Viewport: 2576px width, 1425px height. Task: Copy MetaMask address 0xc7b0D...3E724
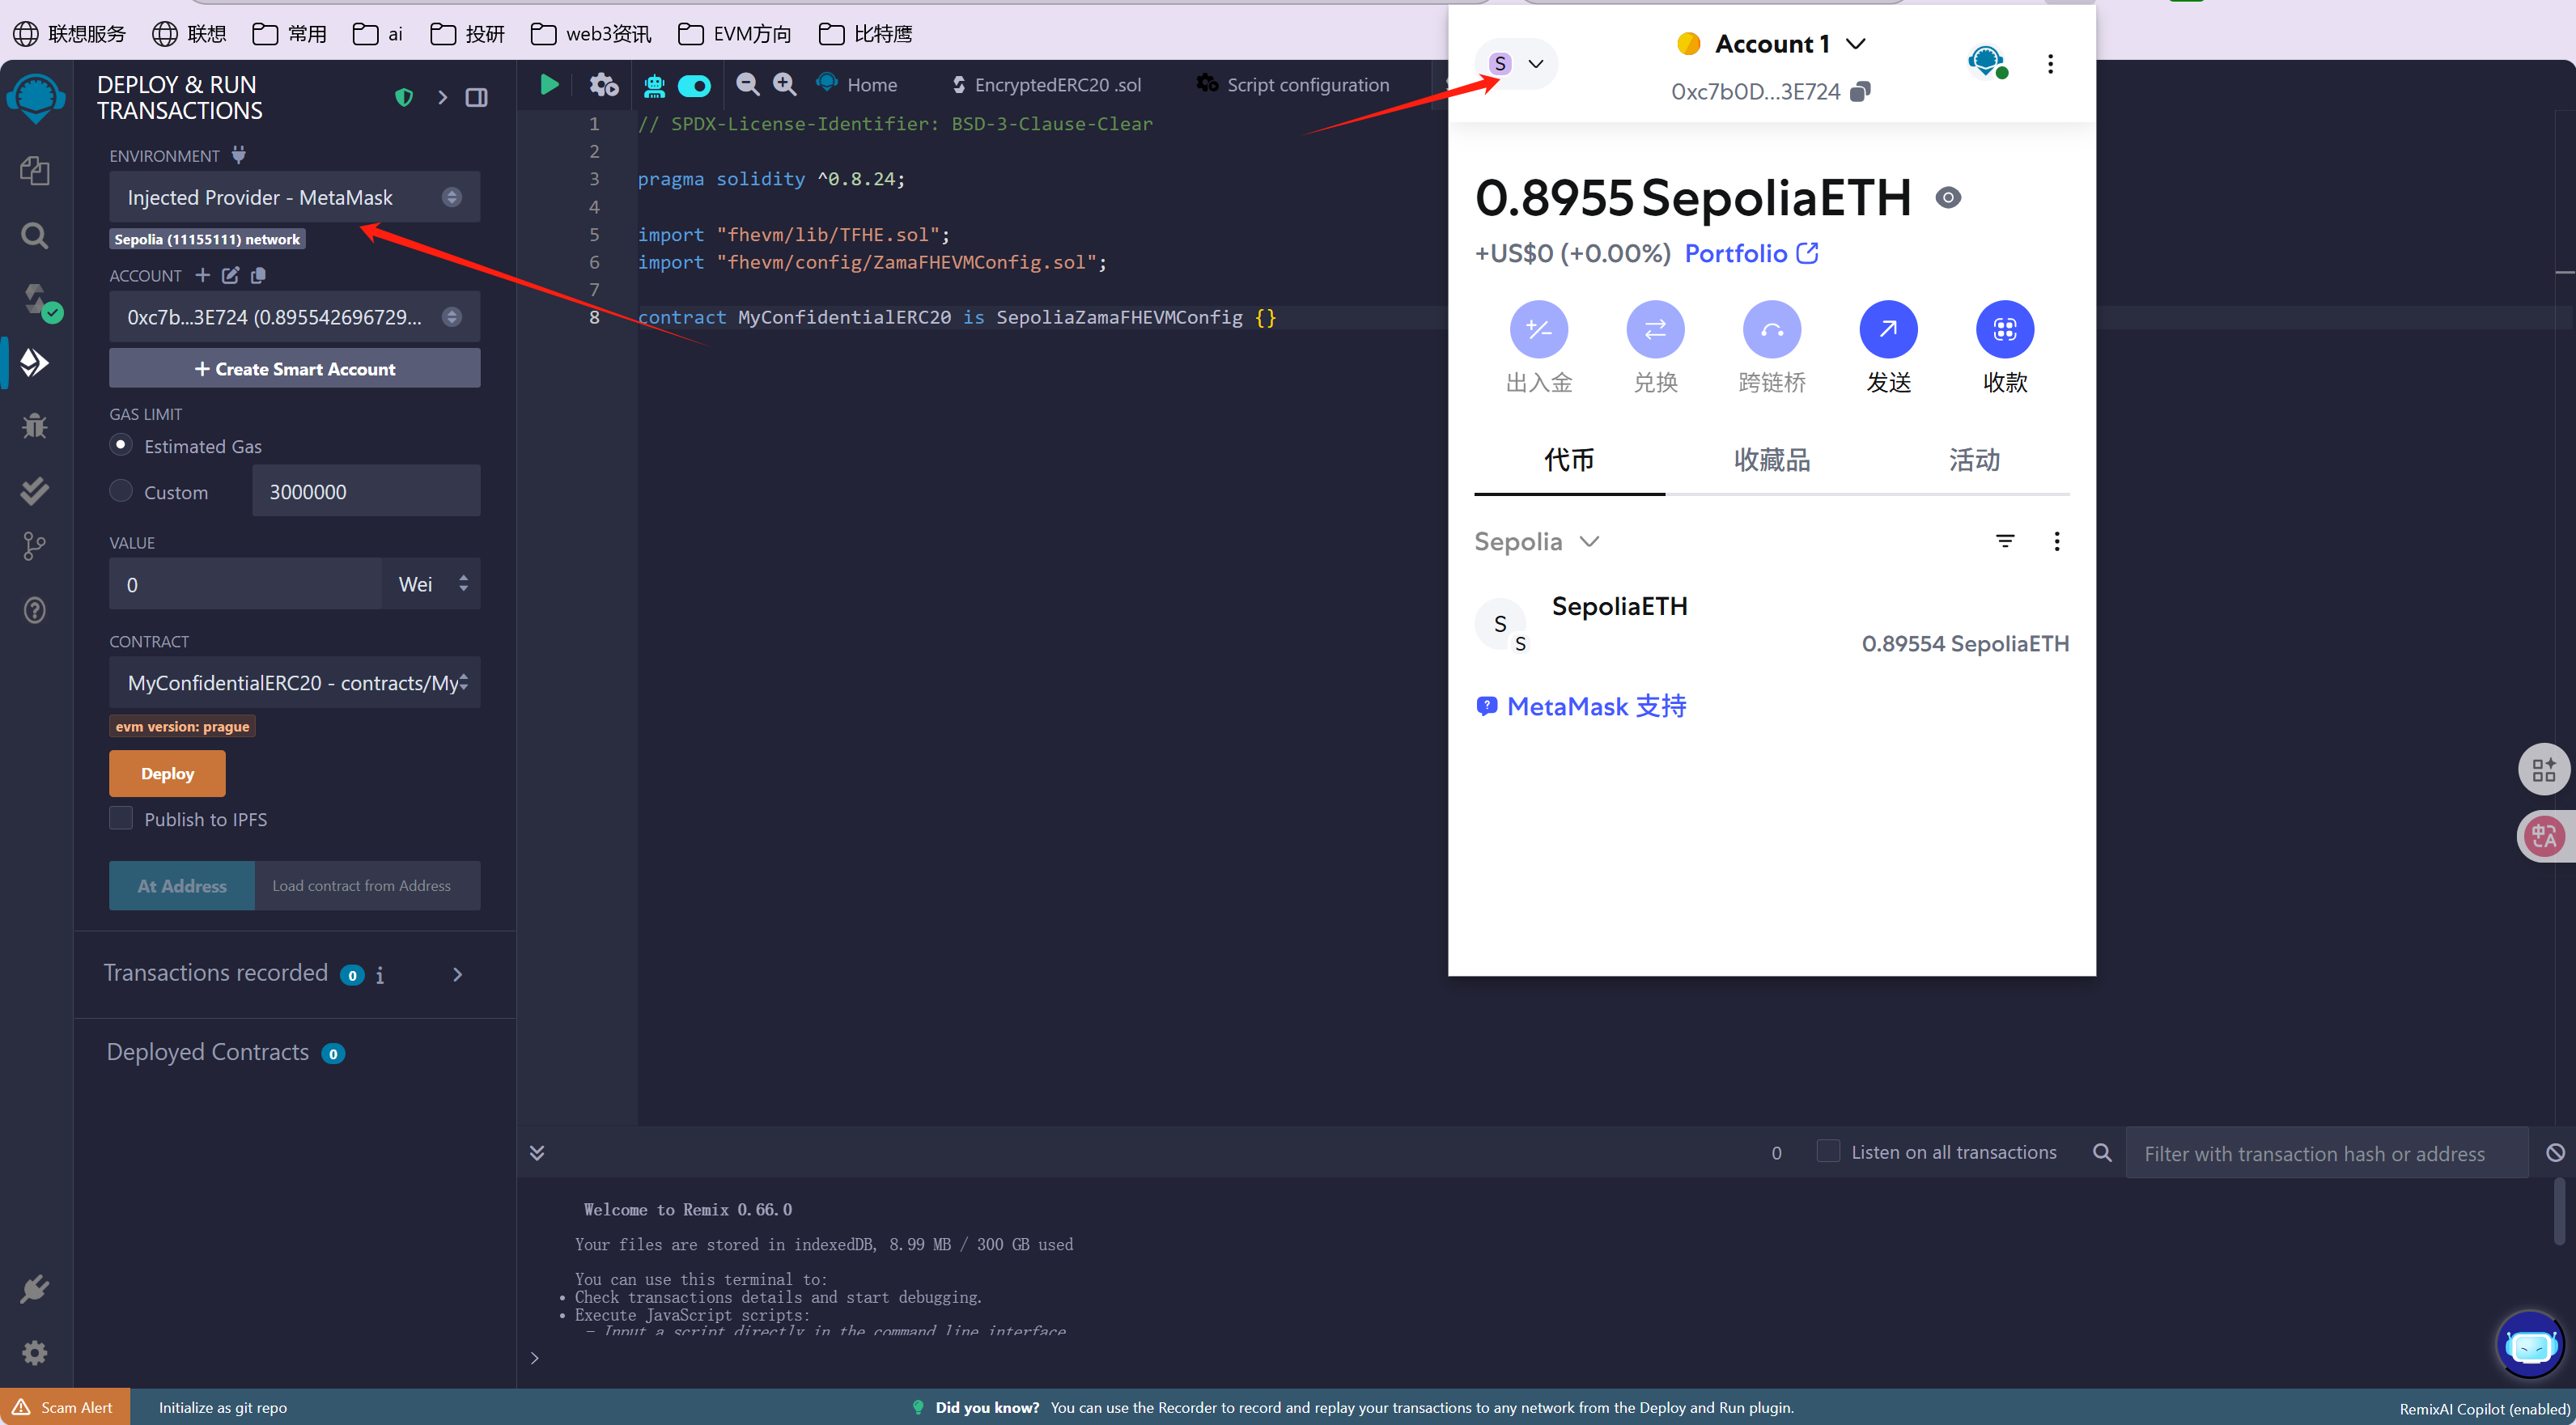click(1860, 91)
